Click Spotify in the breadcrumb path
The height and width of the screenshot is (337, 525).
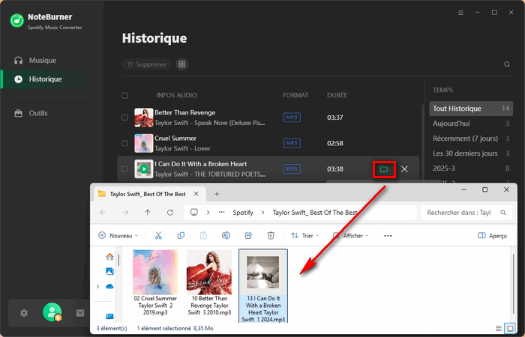pyautogui.click(x=243, y=213)
